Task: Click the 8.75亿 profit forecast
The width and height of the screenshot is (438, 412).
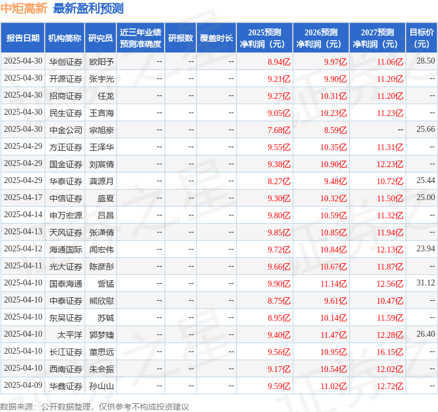Action: tap(279, 301)
